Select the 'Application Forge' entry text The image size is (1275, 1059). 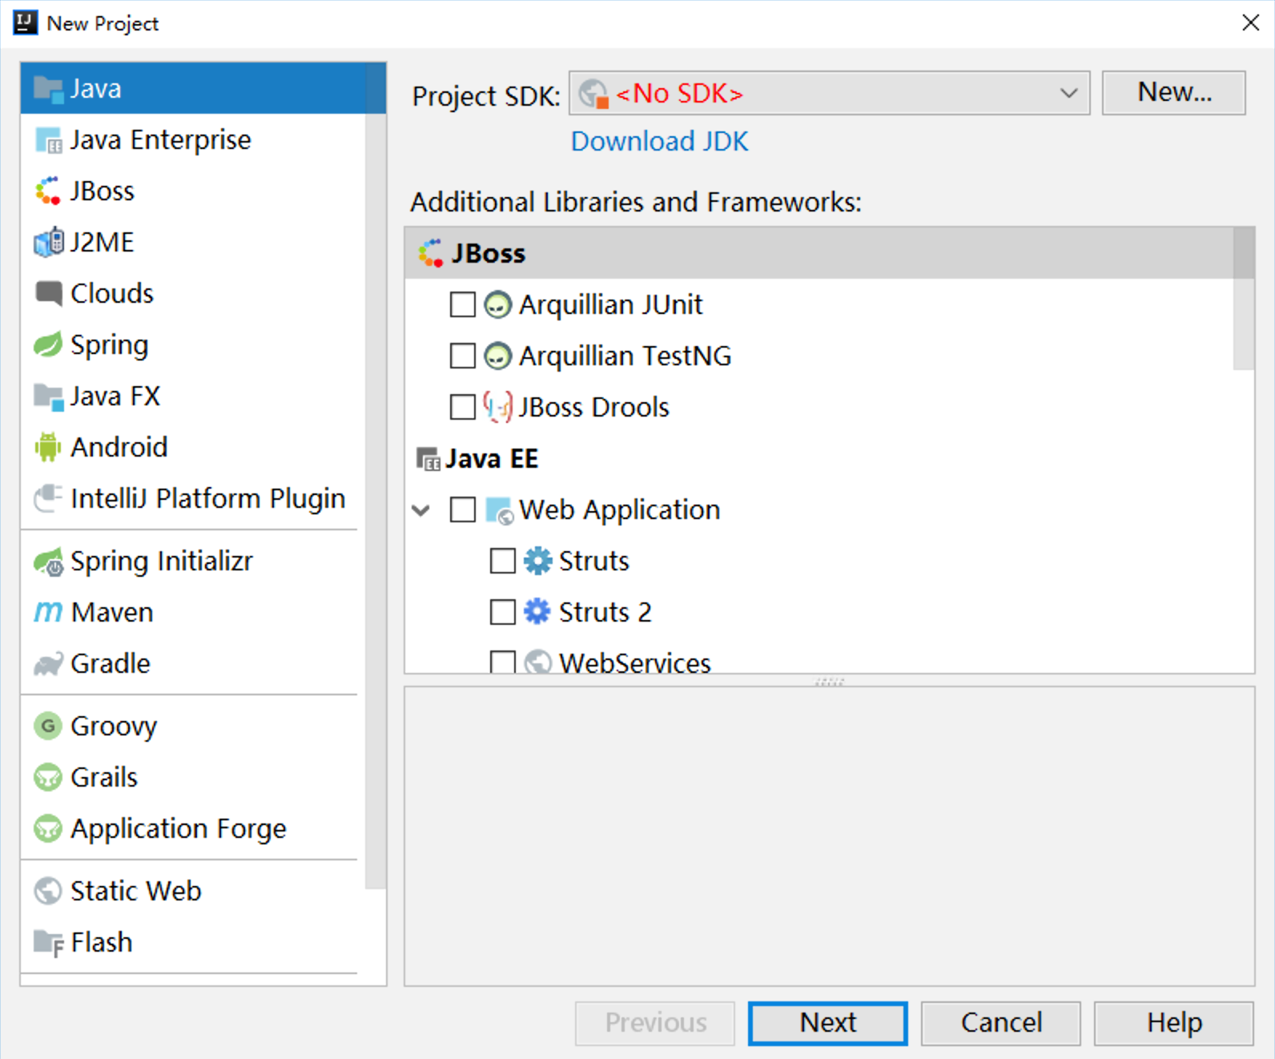(x=179, y=828)
